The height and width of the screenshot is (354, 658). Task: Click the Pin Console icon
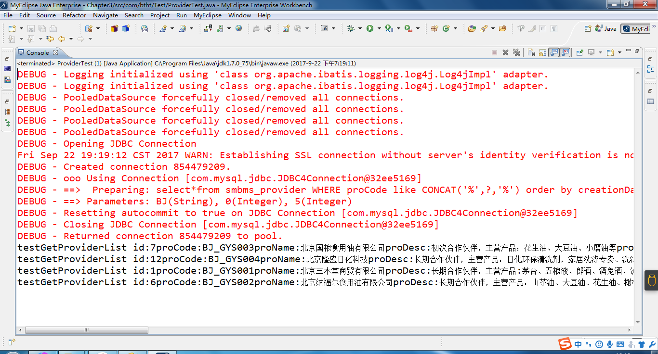pyautogui.click(x=579, y=52)
